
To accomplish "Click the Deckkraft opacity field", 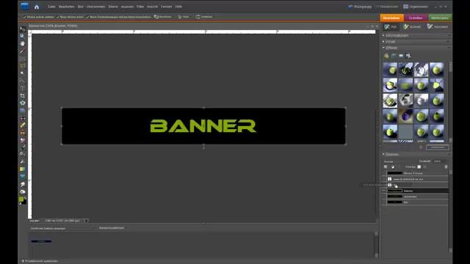I will click(438, 161).
